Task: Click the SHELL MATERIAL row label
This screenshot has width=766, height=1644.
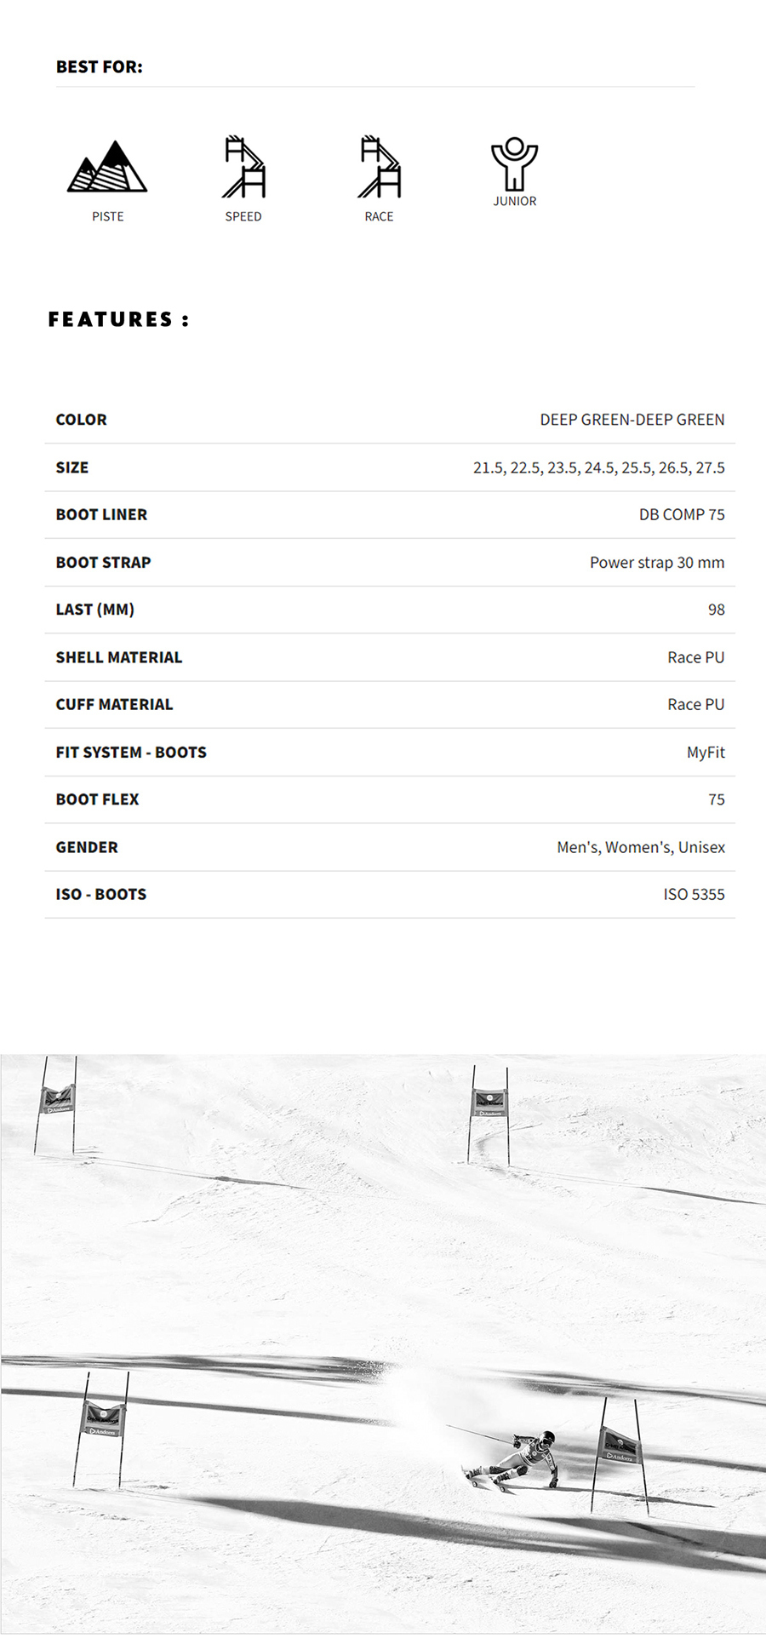Action: tap(119, 657)
